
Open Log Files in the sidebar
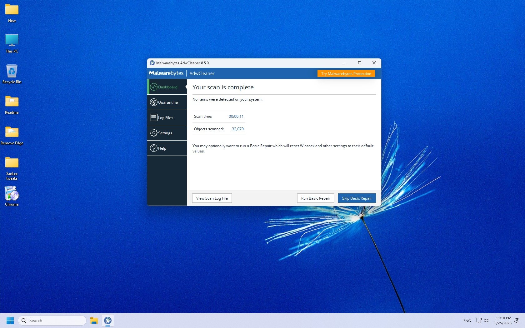coord(167,117)
